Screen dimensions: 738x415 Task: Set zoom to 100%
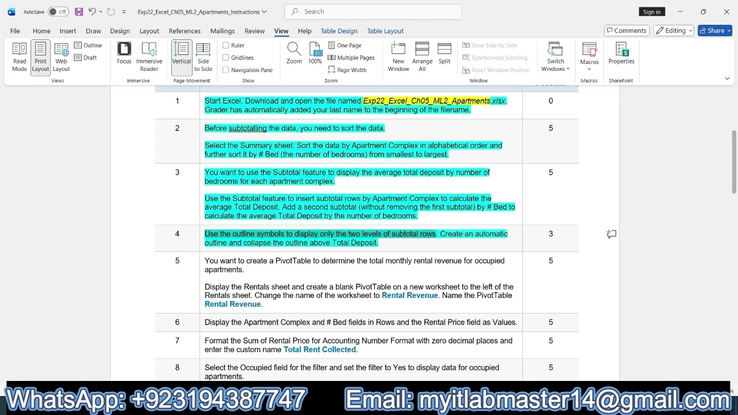click(x=315, y=54)
